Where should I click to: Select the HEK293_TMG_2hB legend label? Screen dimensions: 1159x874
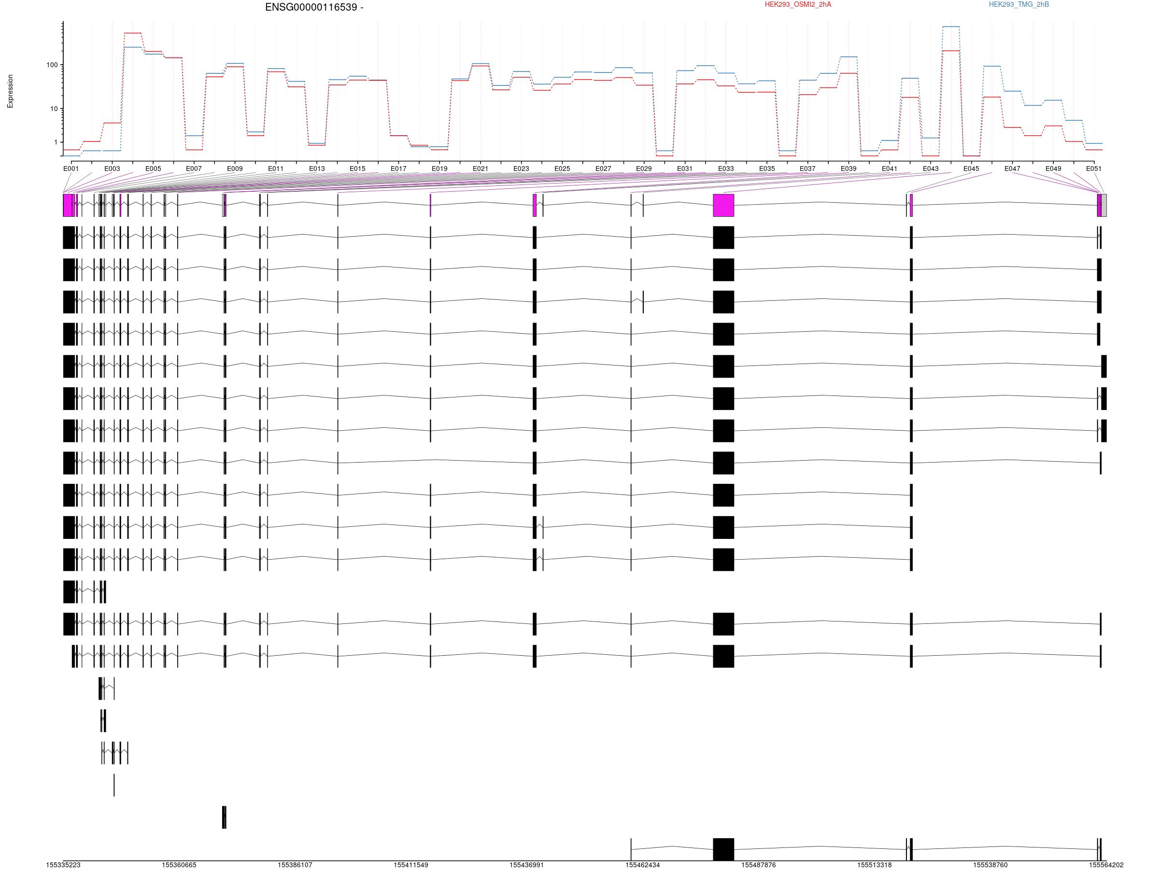[1018, 5]
